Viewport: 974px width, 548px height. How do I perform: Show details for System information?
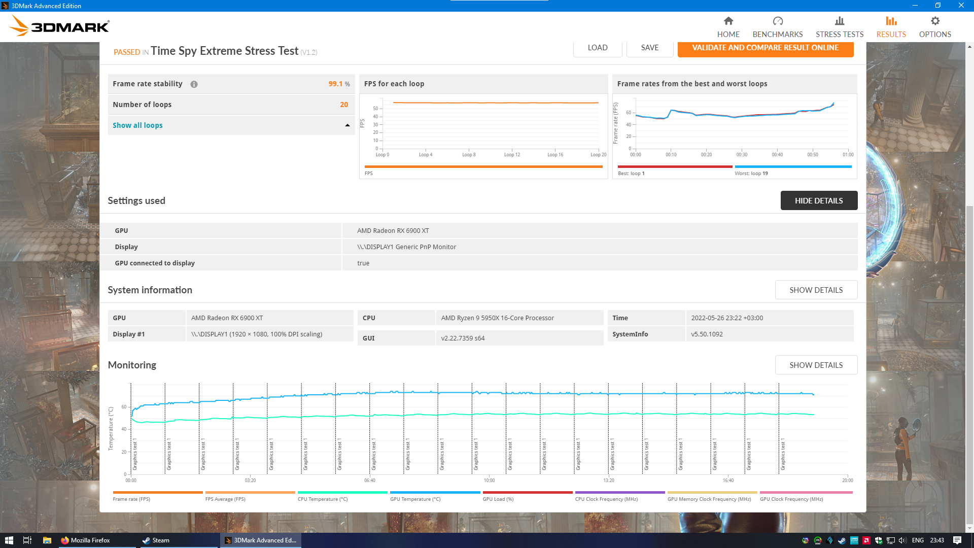[816, 290]
